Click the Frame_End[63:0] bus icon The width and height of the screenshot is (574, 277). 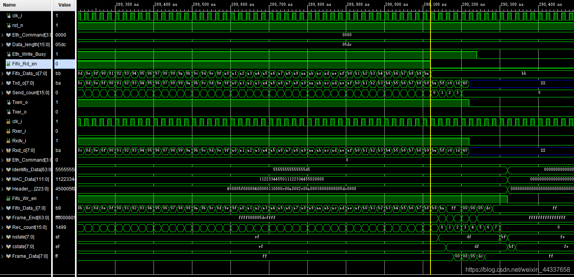click(8, 218)
